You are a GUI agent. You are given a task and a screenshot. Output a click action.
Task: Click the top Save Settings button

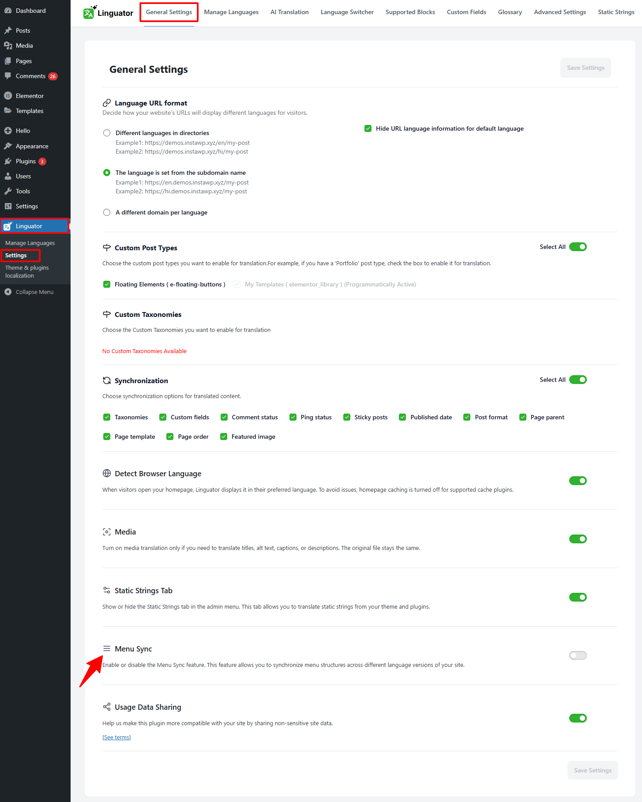tap(586, 68)
